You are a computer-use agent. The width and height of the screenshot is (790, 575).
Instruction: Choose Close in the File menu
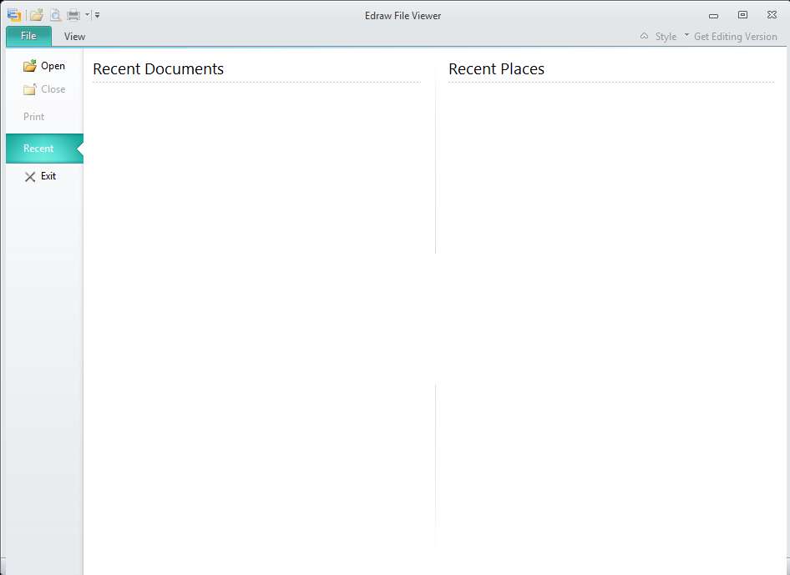click(x=44, y=89)
